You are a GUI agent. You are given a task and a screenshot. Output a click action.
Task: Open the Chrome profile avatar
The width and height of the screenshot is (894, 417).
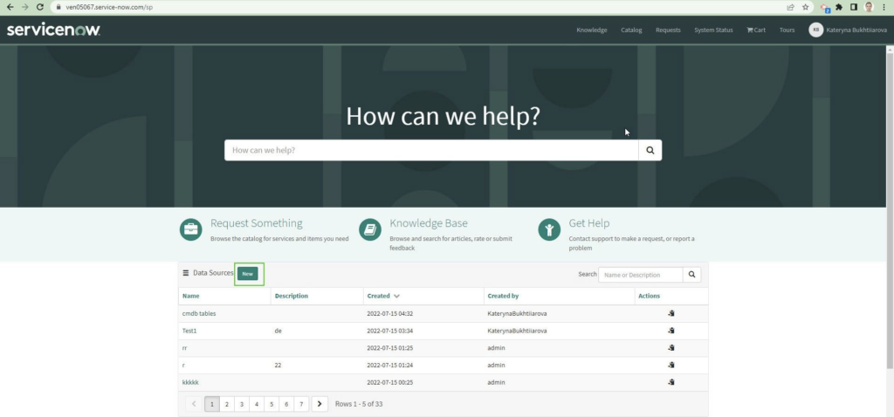click(x=869, y=7)
